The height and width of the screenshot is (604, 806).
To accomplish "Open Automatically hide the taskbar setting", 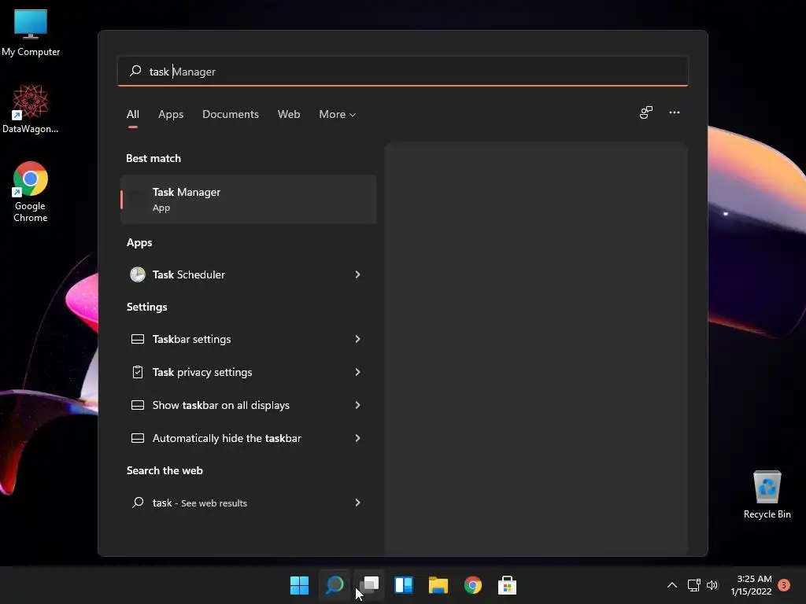I will (x=235, y=438).
